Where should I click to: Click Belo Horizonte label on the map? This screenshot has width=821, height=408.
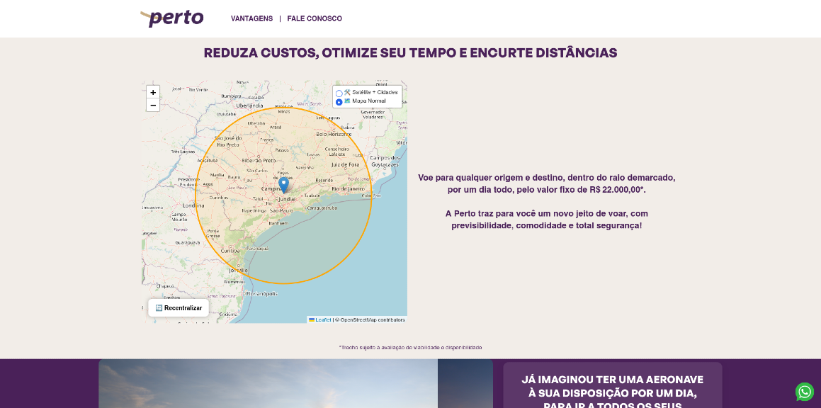[x=334, y=134]
